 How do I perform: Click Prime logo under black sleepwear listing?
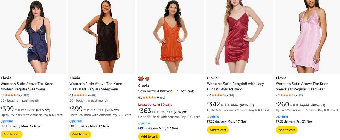tap(76, 121)
